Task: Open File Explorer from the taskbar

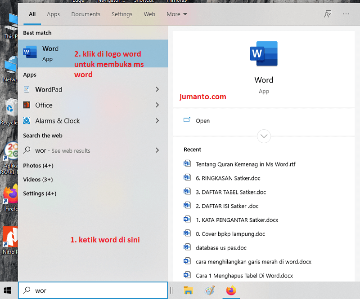Action: 188,290
